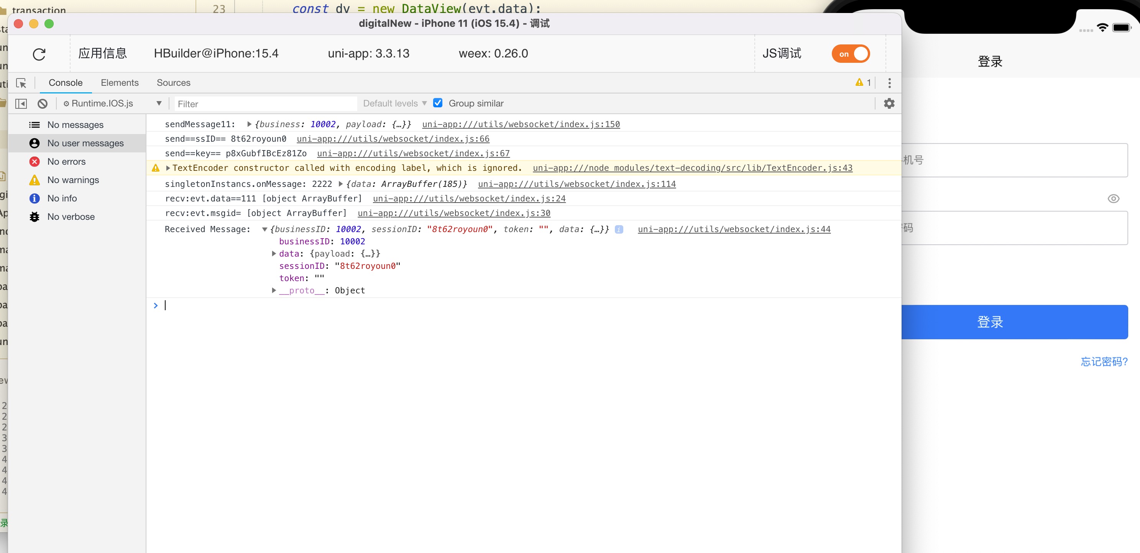Click HBuilder@iPhone:15.4 label
This screenshot has width=1140, height=553.
[216, 54]
